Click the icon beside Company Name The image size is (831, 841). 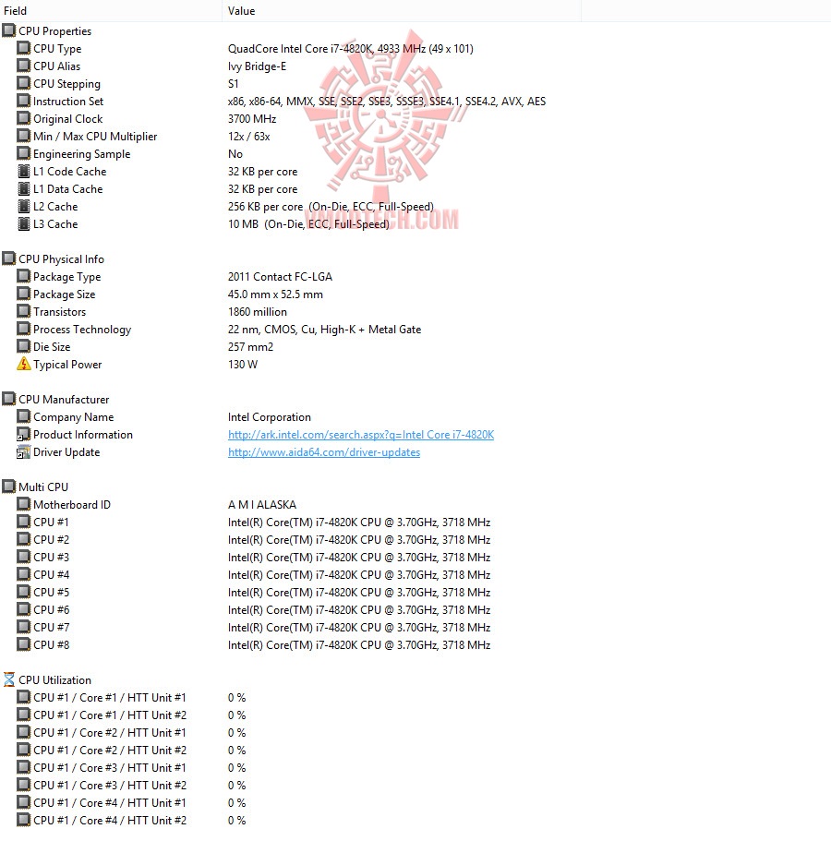[24, 416]
